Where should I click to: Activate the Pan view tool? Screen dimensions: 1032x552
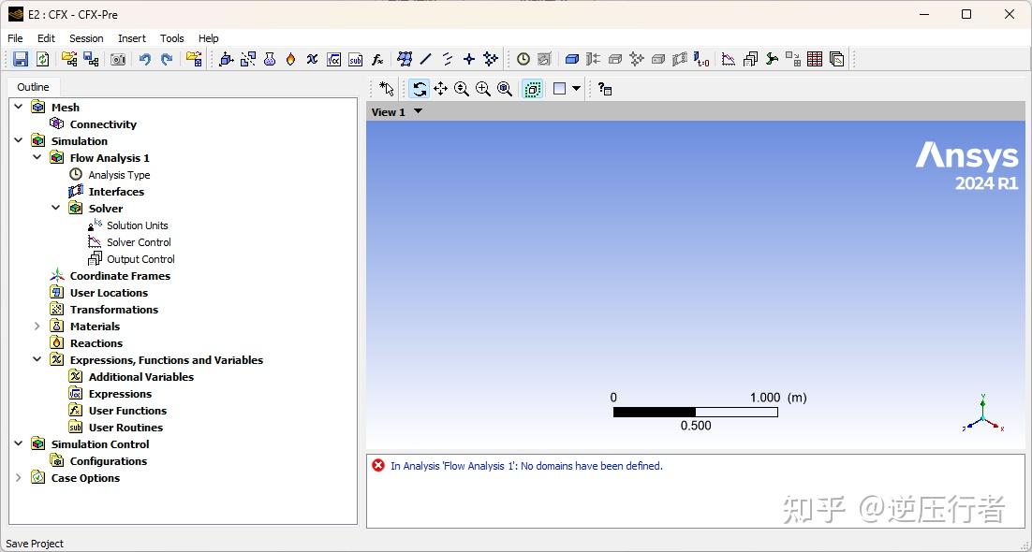[440, 89]
